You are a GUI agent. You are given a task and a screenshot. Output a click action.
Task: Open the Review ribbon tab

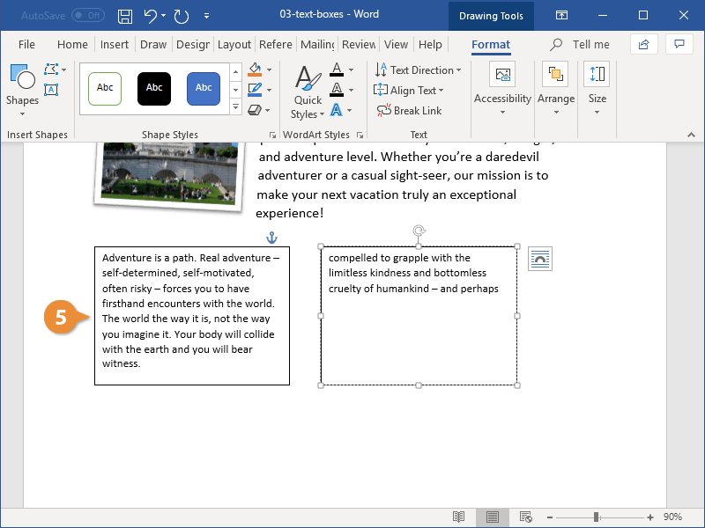[358, 44]
